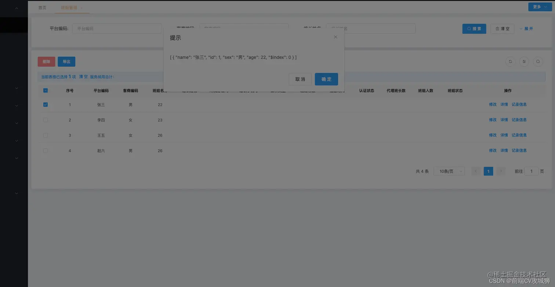Click the 王五 table cell
Viewport: 555px width, 287px height.
point(101,135)
